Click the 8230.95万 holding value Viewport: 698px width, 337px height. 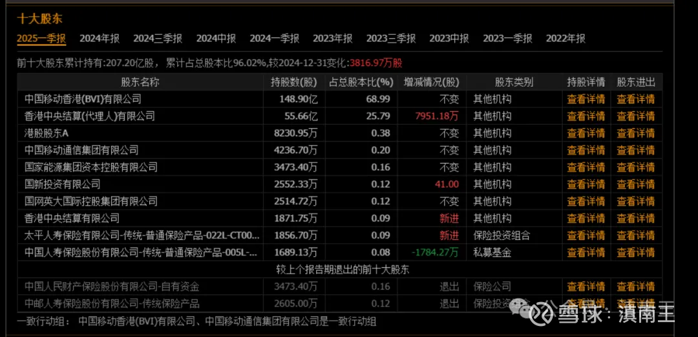[296, 133]
